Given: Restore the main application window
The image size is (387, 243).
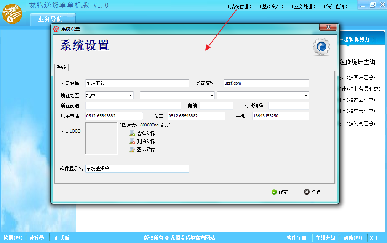Looking at the screenshot, I should pos(373,5).
